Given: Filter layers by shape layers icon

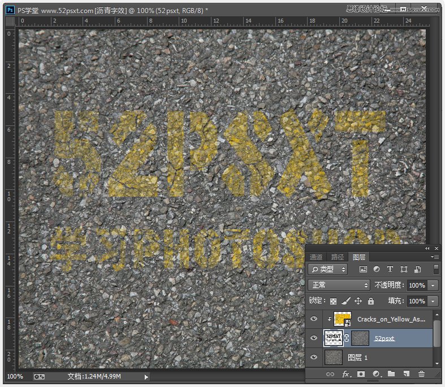Looking at the screenshot, I should pos(404,269).
